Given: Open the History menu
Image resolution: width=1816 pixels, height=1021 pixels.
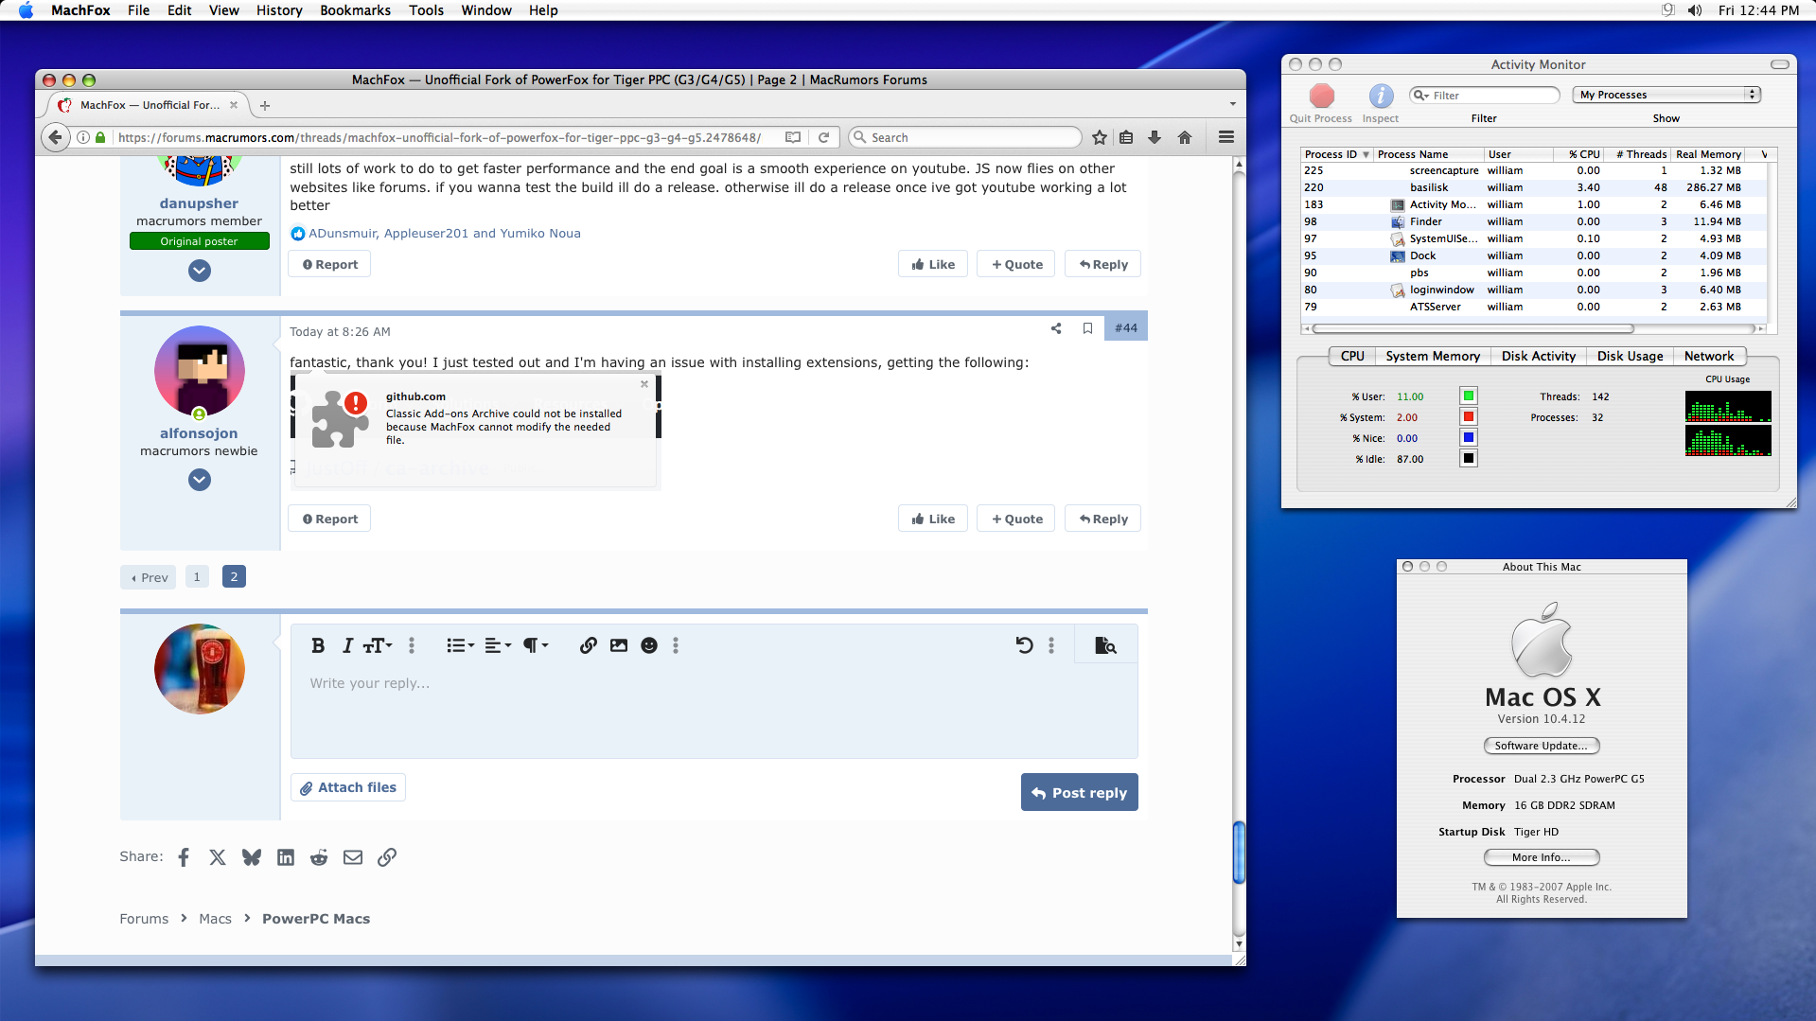Looking at the screenshot, I should pyautogui.click(x=279, y=10).
